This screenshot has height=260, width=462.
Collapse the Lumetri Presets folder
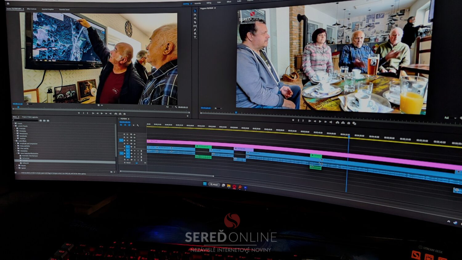pyautogui.click(x=13, y=126)
